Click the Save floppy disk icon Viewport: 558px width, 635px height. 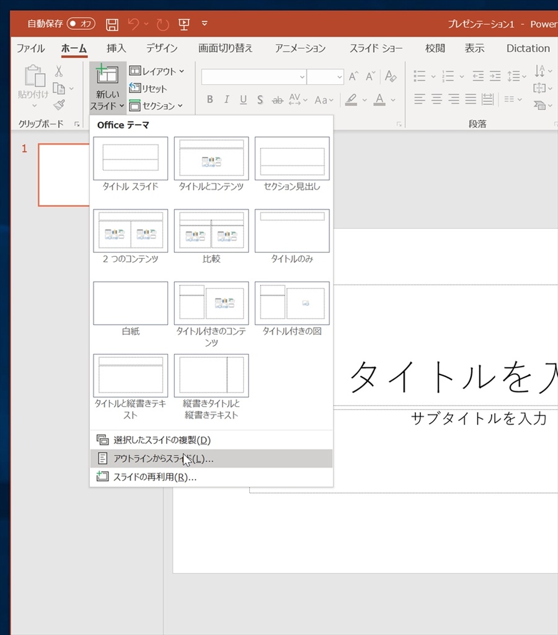(112, 24)
